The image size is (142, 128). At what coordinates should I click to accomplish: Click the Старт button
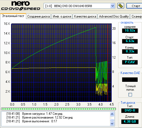pos(134,6)
